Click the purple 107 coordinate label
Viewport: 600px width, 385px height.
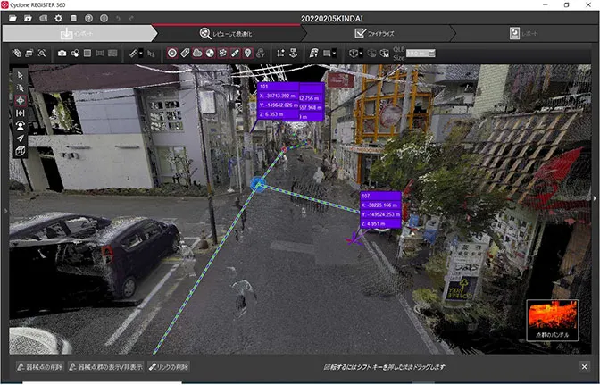(380, 210)
